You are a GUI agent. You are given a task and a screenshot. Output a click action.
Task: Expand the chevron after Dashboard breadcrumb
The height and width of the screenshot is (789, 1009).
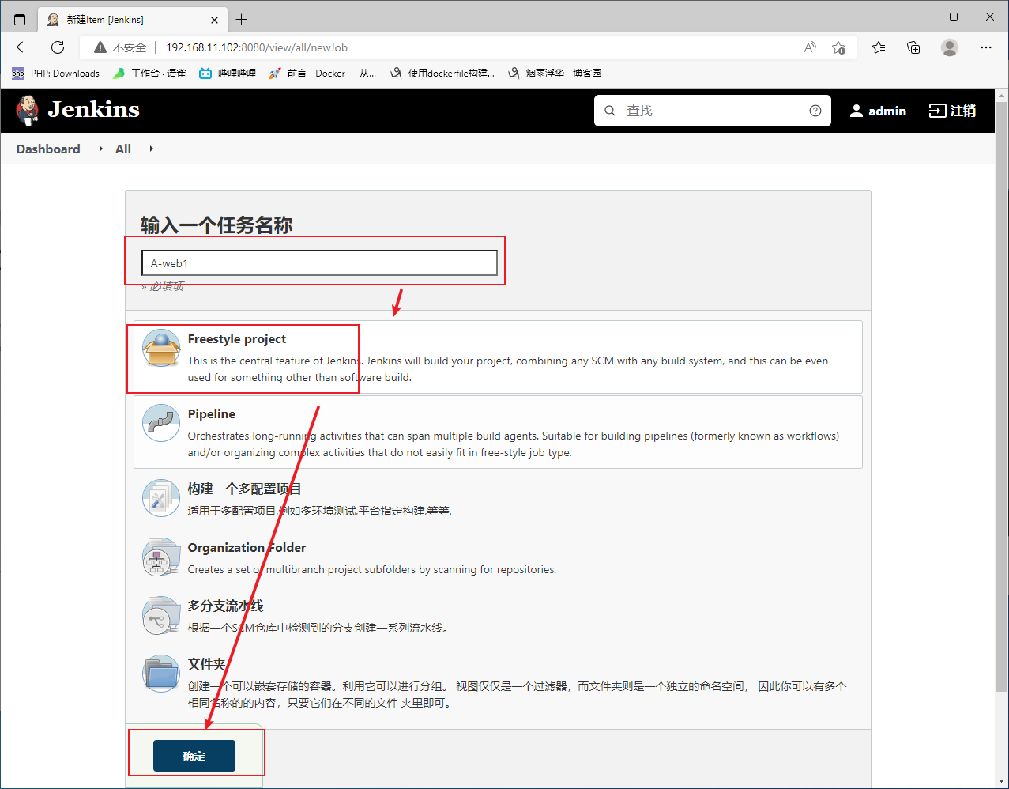click(x=100, y=149)
